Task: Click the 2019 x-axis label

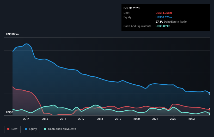Action: tap(118, 119)
